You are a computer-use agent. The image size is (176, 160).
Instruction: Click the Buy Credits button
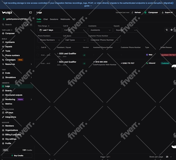(x=17, y=156)
